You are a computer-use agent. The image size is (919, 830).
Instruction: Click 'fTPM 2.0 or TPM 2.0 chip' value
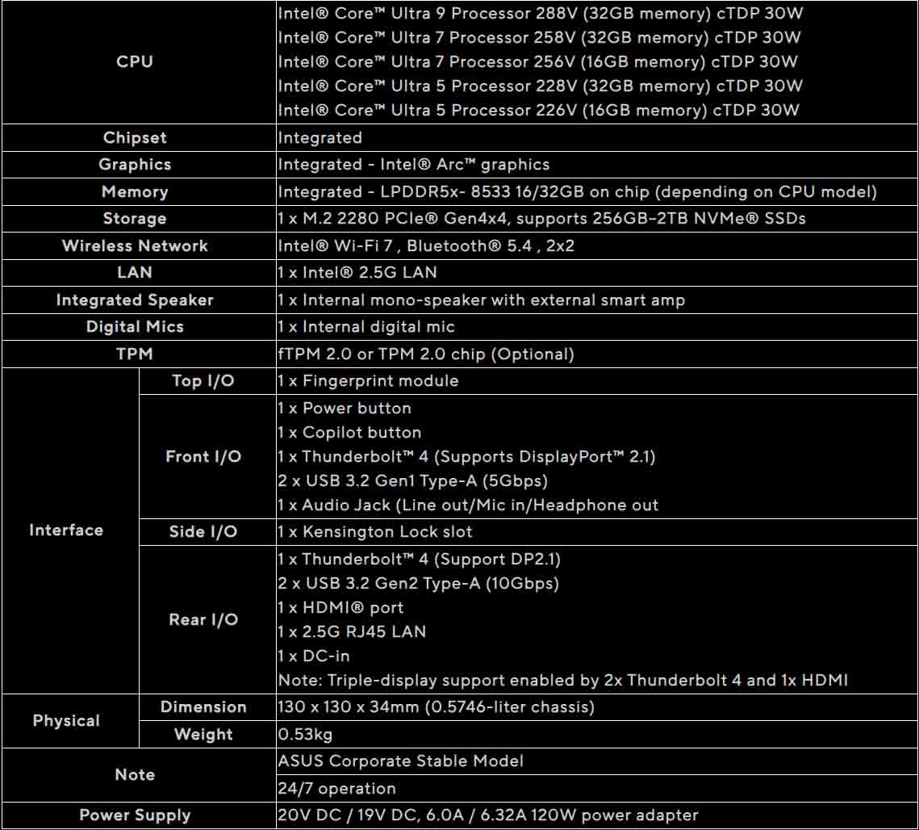[x=426, y=354]
